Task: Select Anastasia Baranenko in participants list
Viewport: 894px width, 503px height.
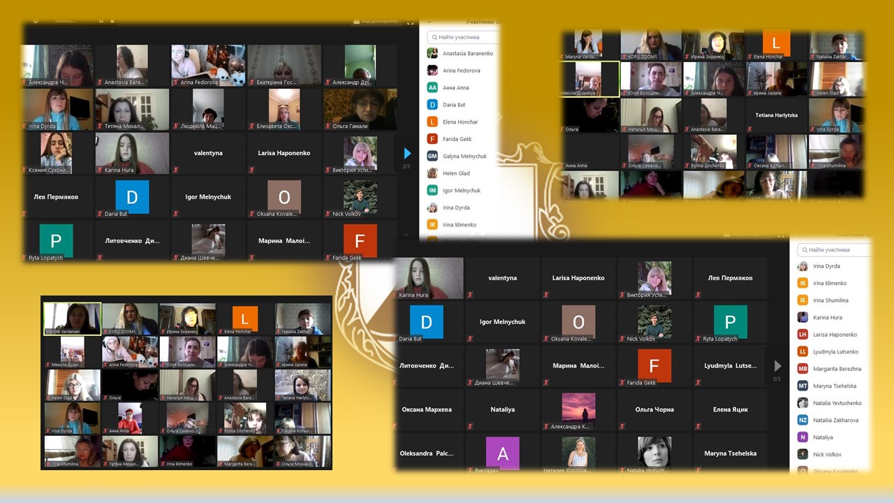Action: (x=467, y=53)
